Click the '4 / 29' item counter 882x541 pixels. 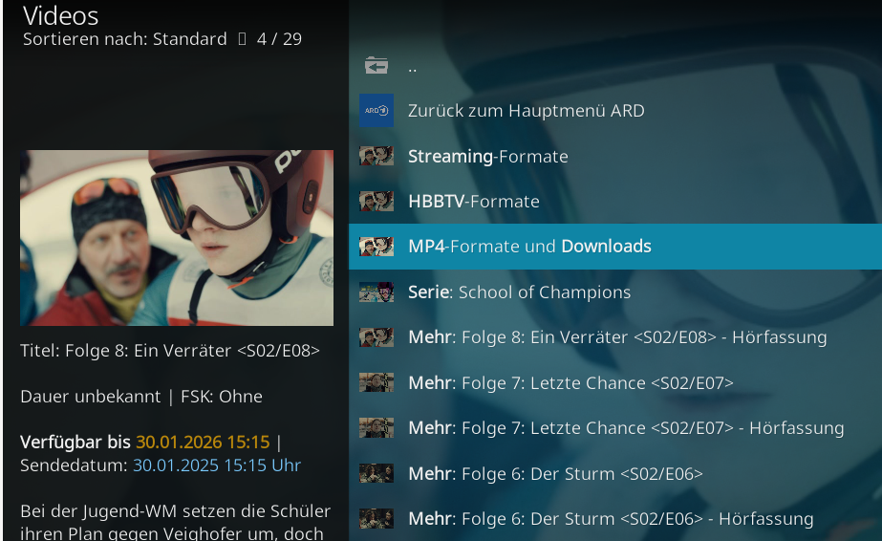(x=279, y=39)
